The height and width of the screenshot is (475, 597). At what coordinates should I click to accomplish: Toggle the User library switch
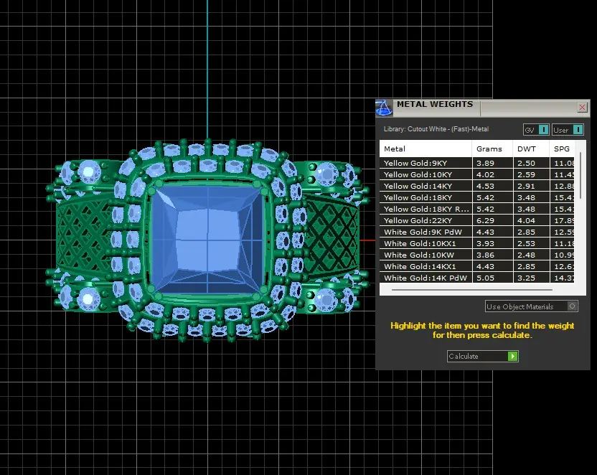pos(568,130)
